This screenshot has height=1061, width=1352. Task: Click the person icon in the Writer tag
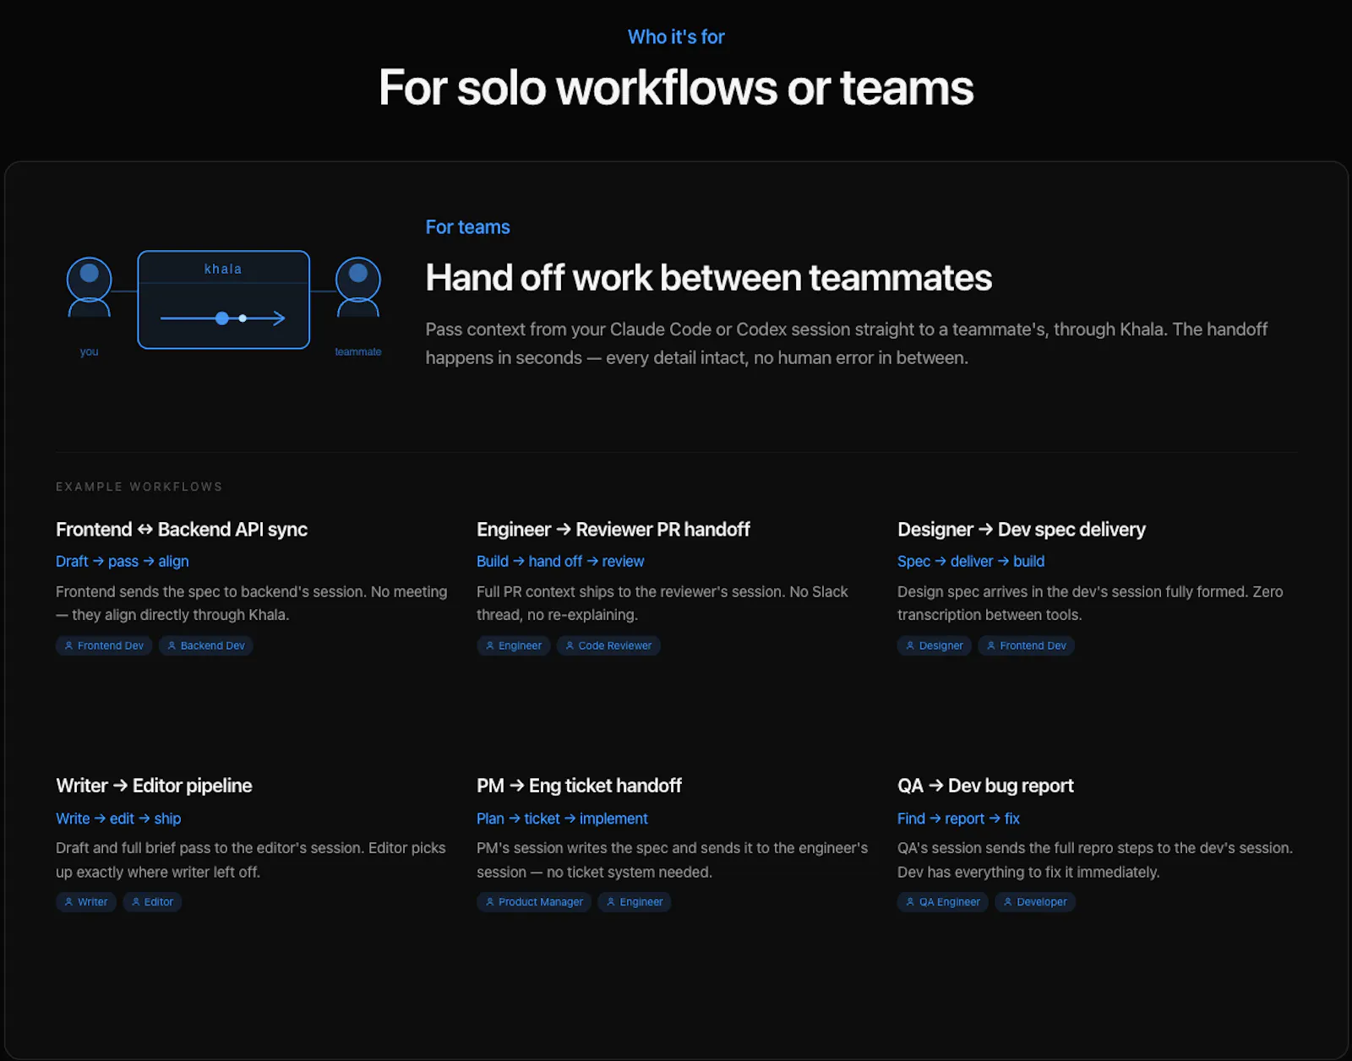(69, 902)
